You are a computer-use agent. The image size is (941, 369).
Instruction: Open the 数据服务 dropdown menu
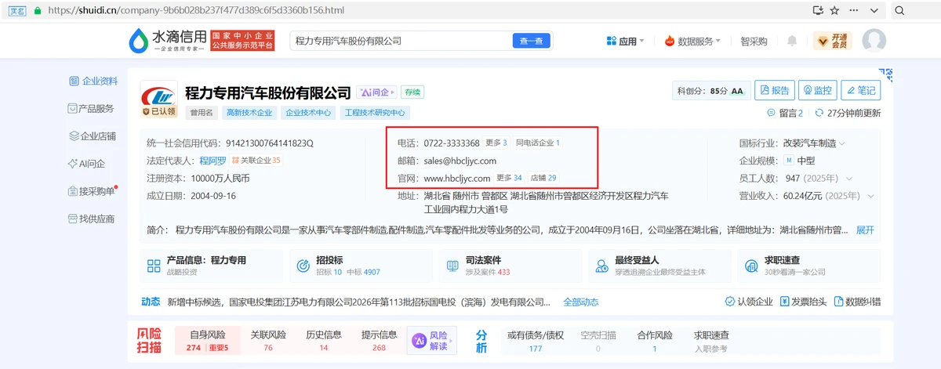click(x=692, y=41)
